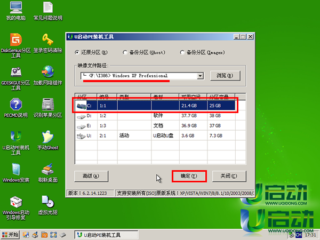Confirm with 确定(Y) button
320x240 pixels.
(x=189, y=176)
